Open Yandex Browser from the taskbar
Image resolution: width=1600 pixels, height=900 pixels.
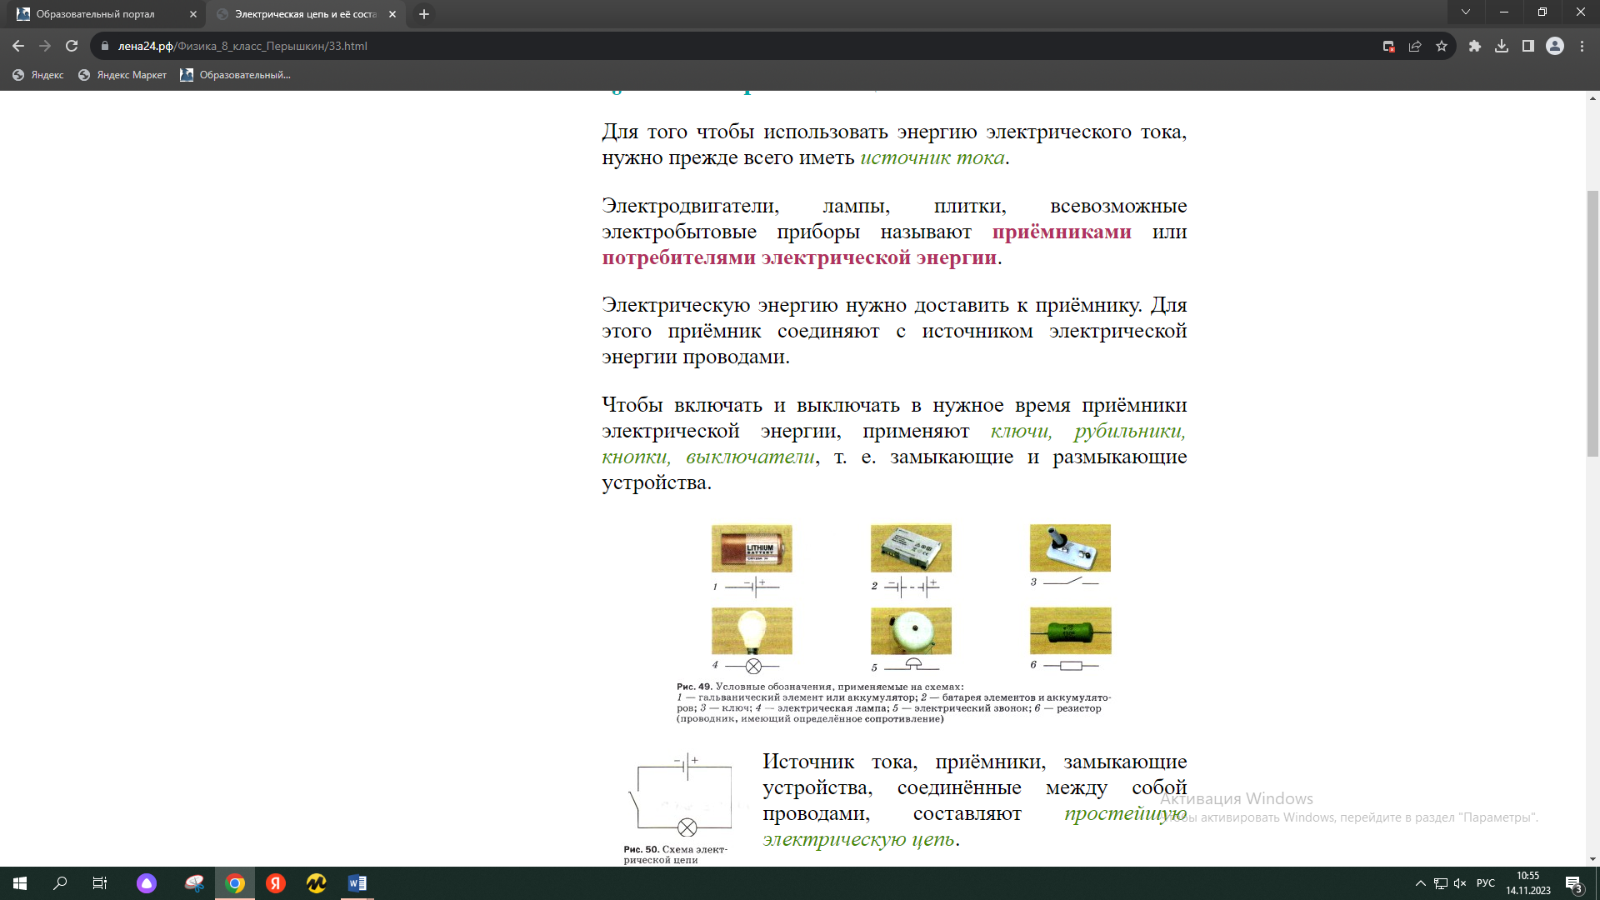click(x=276, y=883)
